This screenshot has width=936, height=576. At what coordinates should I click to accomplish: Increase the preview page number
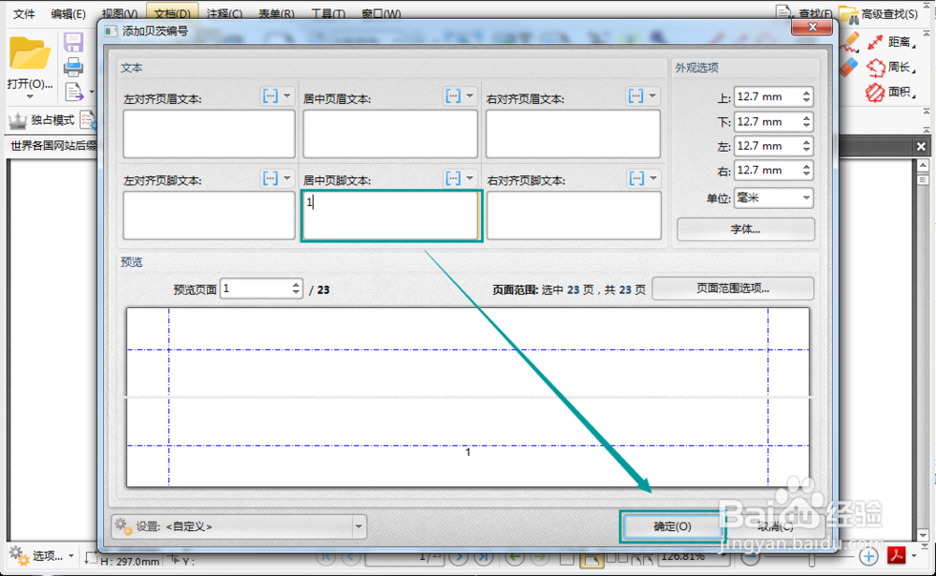pos(296,285)
